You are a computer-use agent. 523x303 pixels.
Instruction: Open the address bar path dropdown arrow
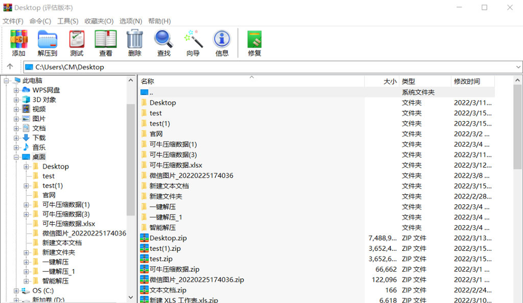click(x=518, y=67)
